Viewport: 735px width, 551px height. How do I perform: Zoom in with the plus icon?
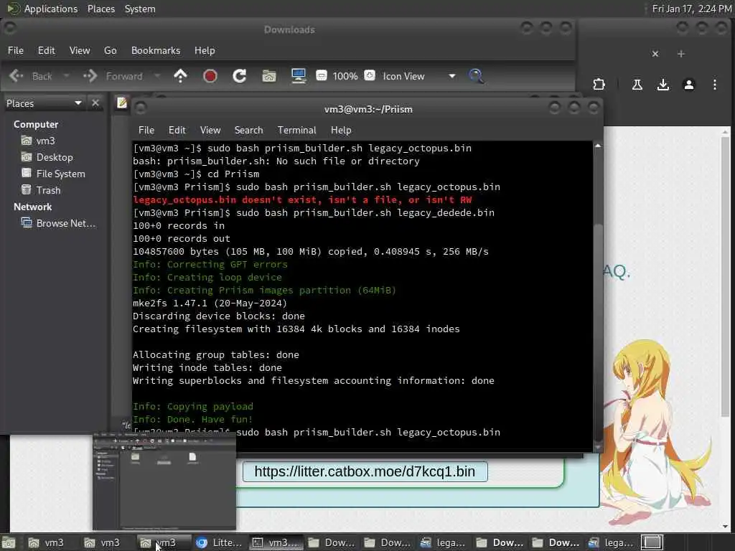[x=370, y=75]
